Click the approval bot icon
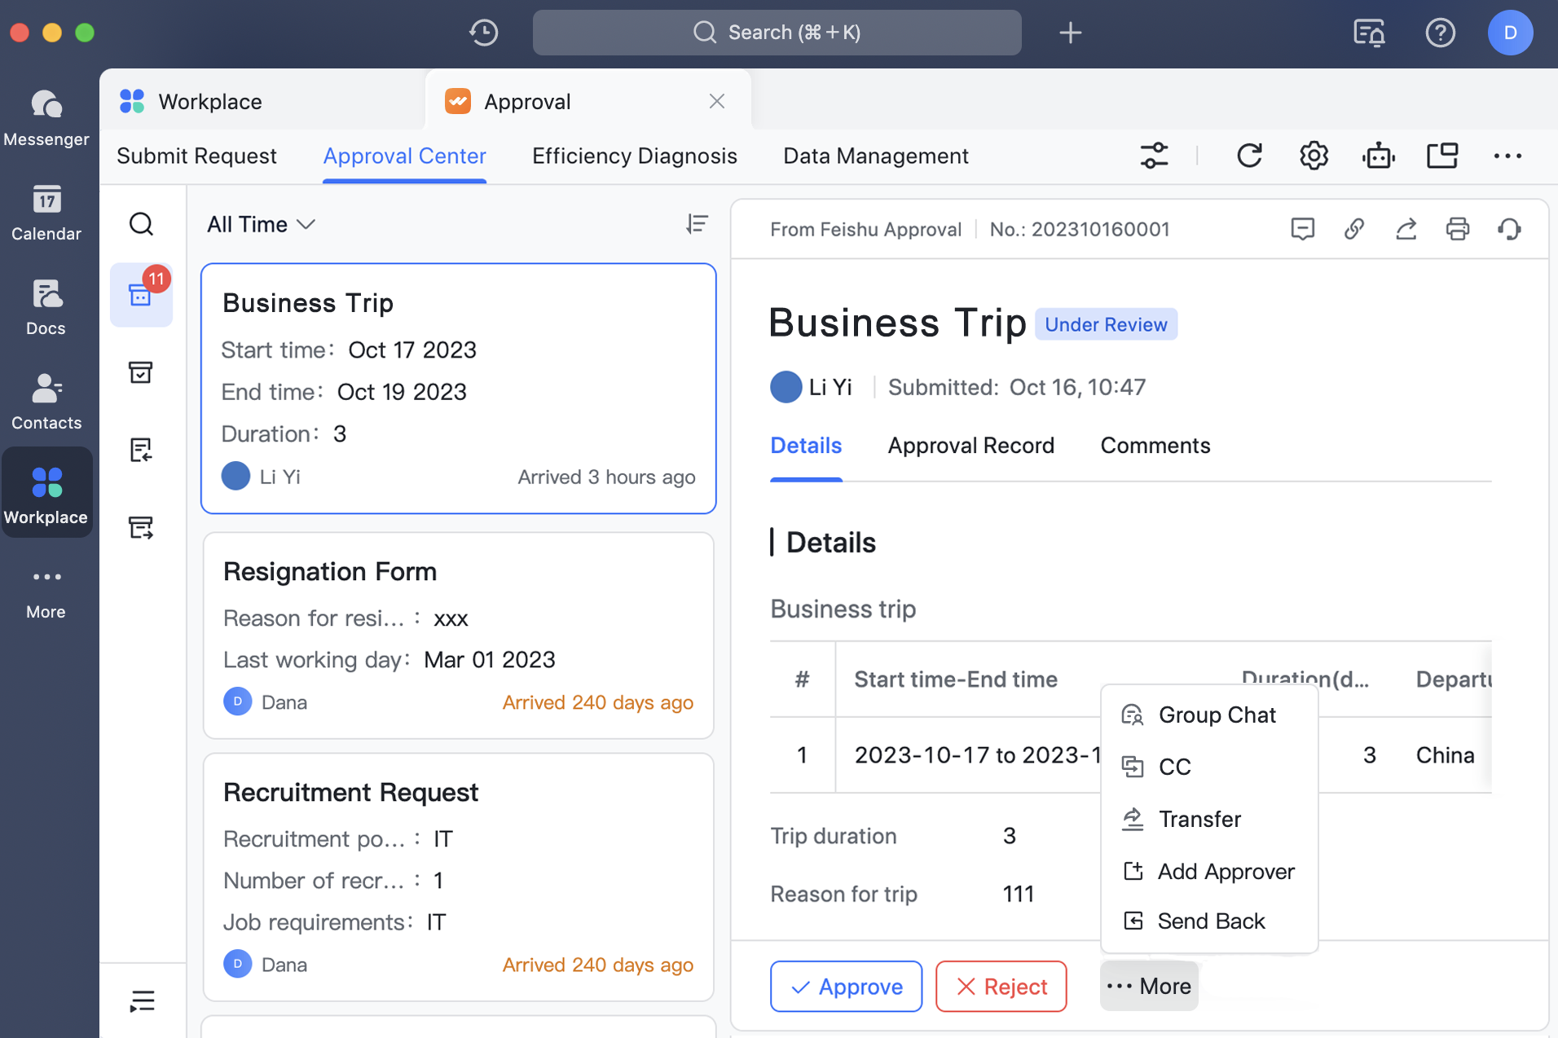 click(1379, 155)
